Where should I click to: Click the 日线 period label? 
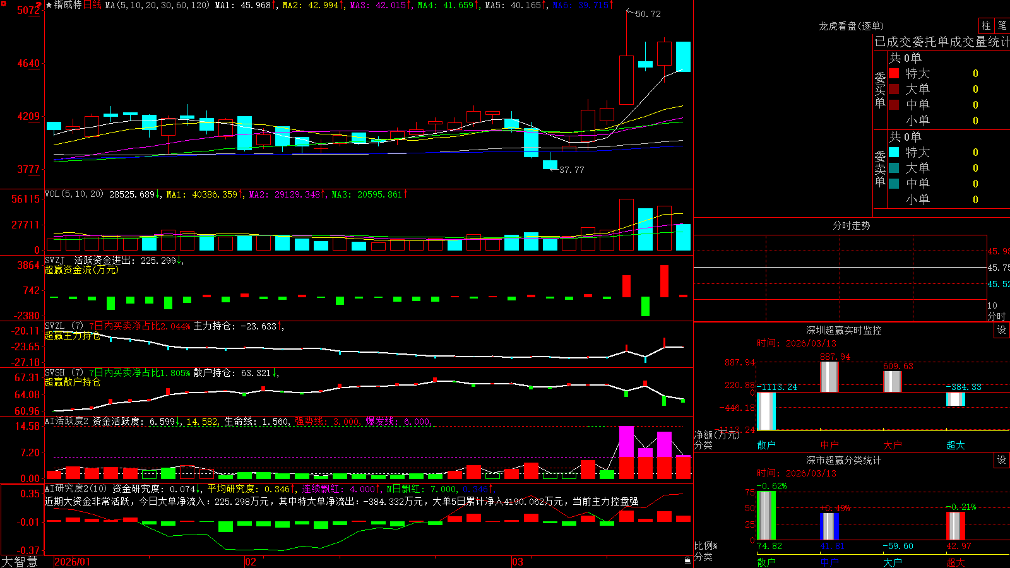tap(92, 5)
